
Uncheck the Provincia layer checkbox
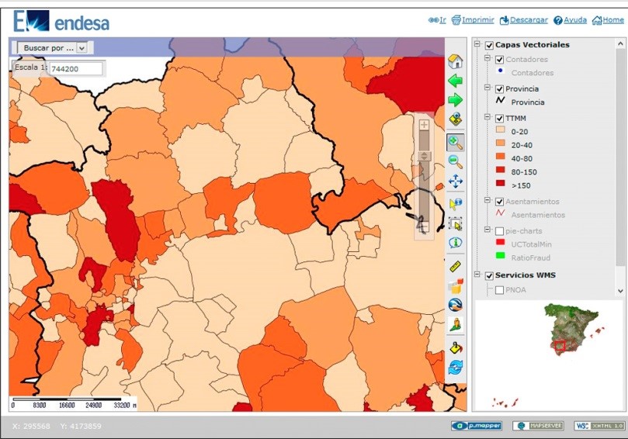pos(499,89)
